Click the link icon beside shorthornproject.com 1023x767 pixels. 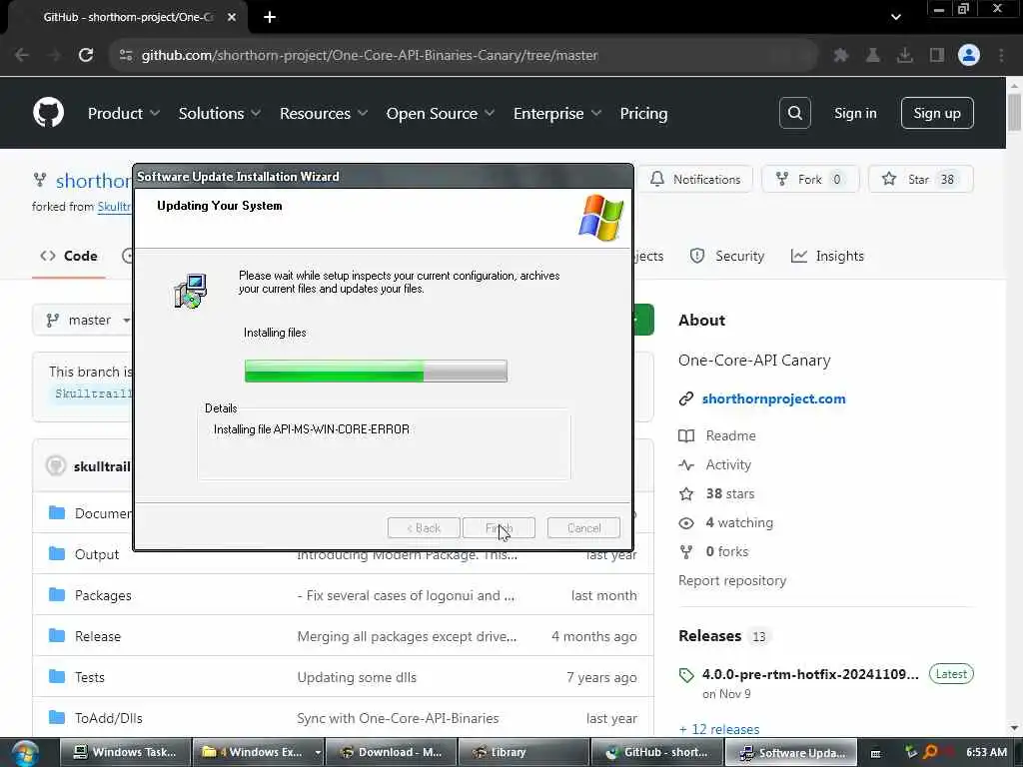click(x=685, y=398)
